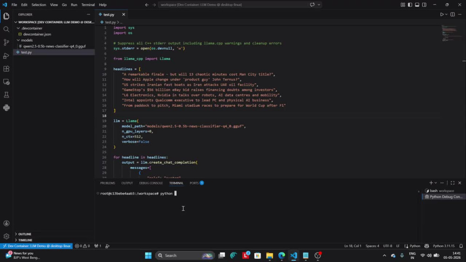This screenshot has height=262, width=466.
Task: Open the Help menu
Action: (x=103, y=5)
